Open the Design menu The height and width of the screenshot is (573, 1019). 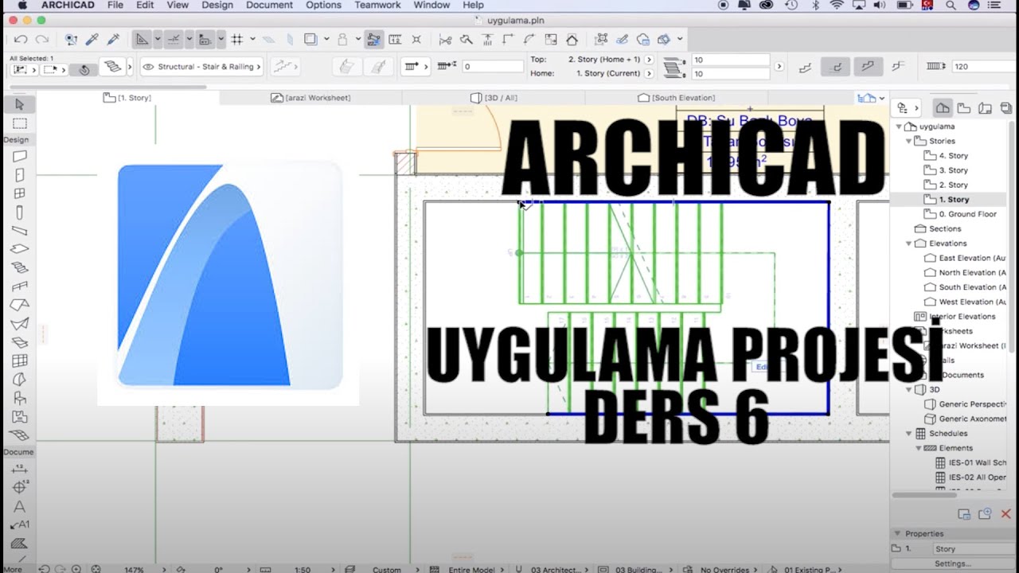point(217,6)
